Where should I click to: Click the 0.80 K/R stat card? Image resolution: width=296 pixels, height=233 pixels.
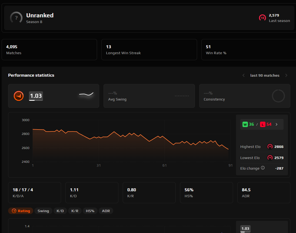[149, 193]
